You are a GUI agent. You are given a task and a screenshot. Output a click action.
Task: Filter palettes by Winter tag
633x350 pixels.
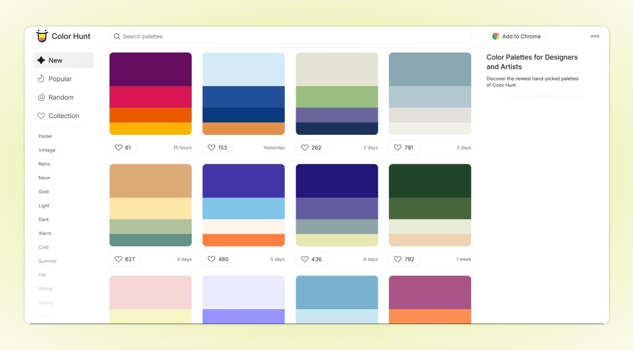coord(46,289)
